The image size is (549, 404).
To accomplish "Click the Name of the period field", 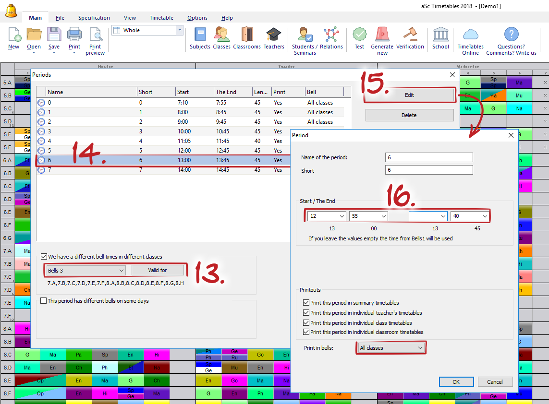I will click(429, 157).
